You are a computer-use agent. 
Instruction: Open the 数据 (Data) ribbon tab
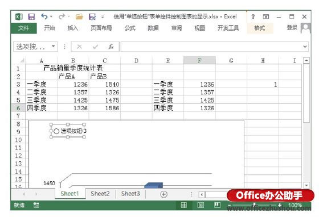(153, 28)
